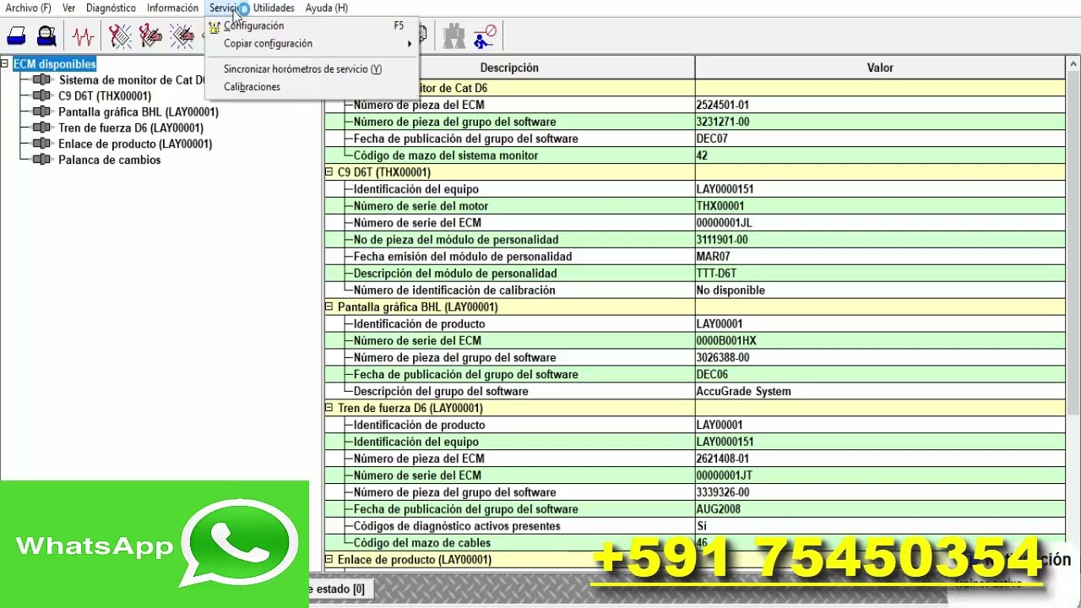Screen dimensions: 1081x608
Task: Open the Información menu
Action: [x=172, y=8]
